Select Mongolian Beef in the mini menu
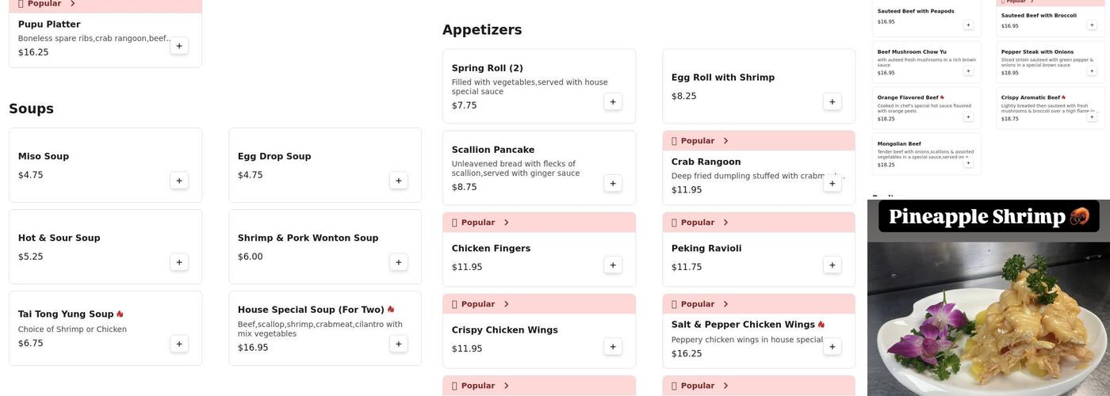Screen dimensions: 1110x396 click(899, 144)
